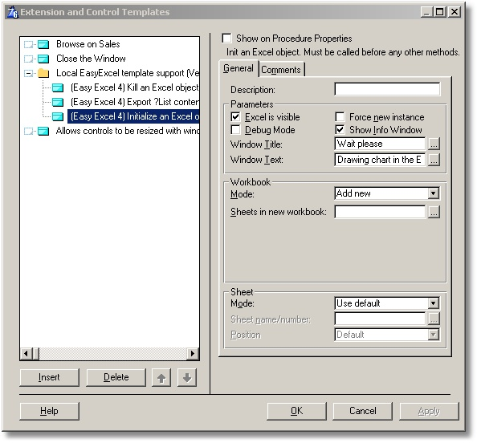Check Show on Procedure Properties

point(226,39)
